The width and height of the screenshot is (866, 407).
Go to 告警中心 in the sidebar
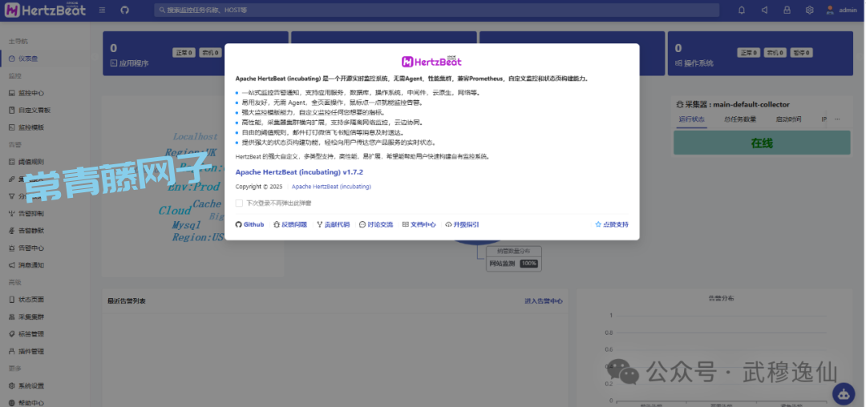30,248
